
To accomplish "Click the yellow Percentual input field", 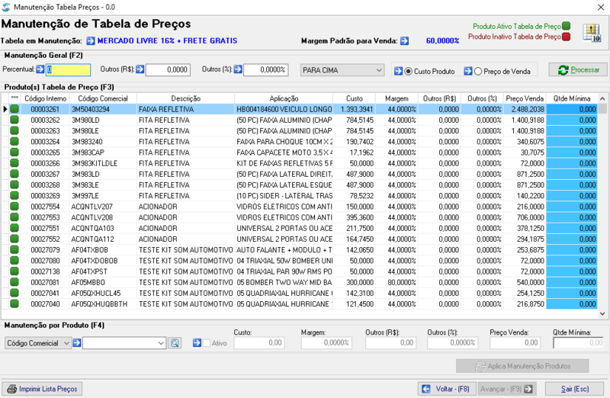I will (68, 70).
